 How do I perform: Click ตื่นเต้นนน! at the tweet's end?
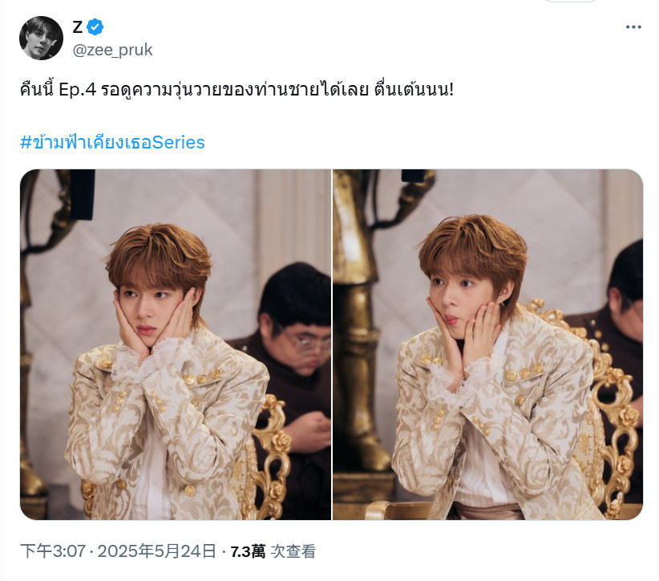[414, 90]
